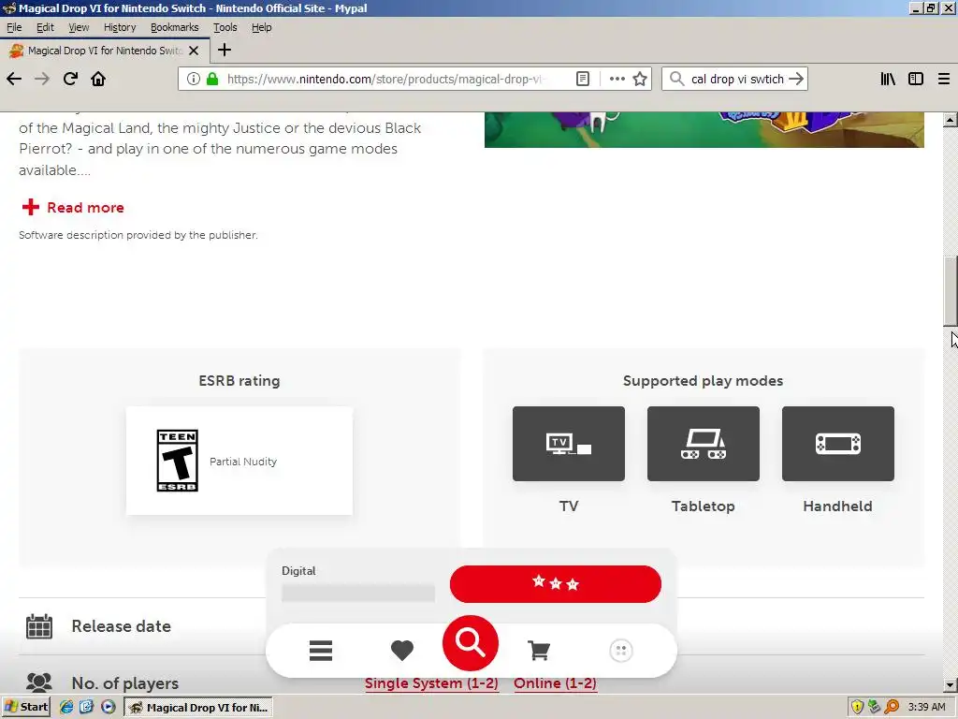This screenshot has width=958, height=719.
Task: Click the red search circle button
Action: coord(471,643)
